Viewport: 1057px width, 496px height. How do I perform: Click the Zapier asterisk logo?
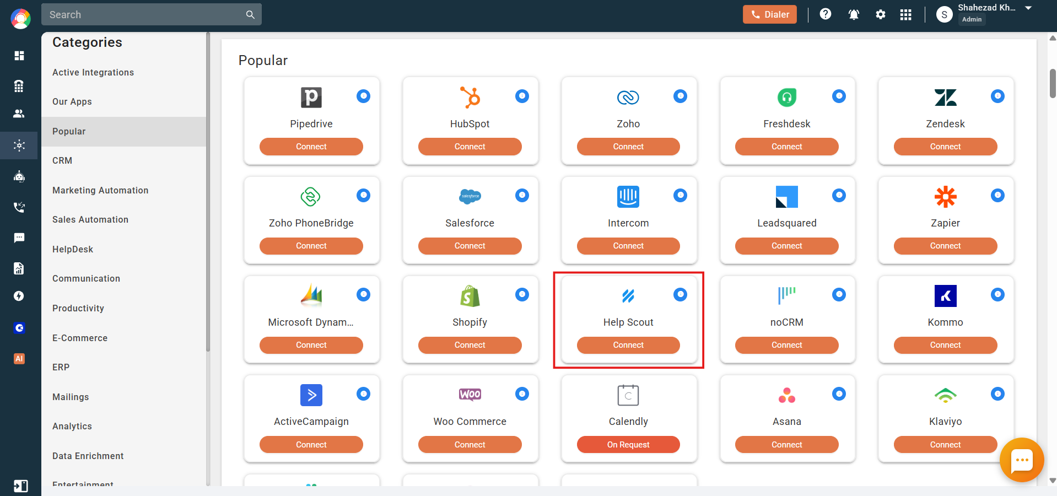point(946,197)
